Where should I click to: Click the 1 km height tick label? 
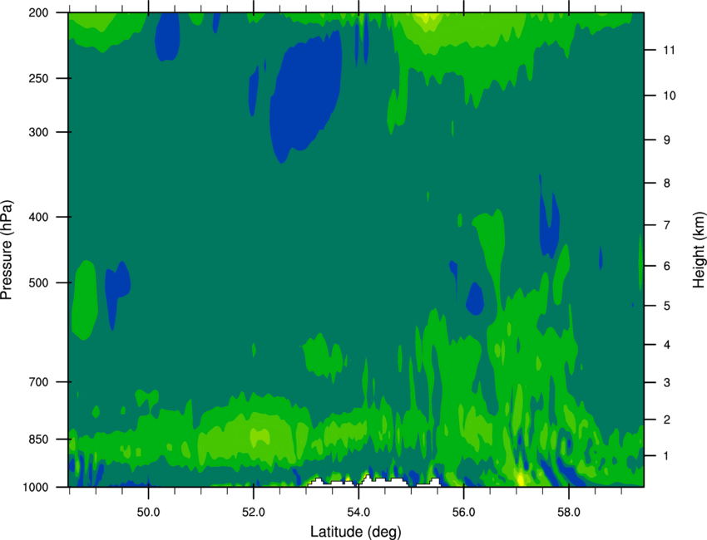(667, 456)
